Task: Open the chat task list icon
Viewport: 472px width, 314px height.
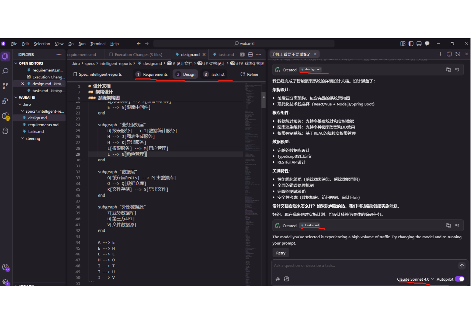Action: coord(449,54)
